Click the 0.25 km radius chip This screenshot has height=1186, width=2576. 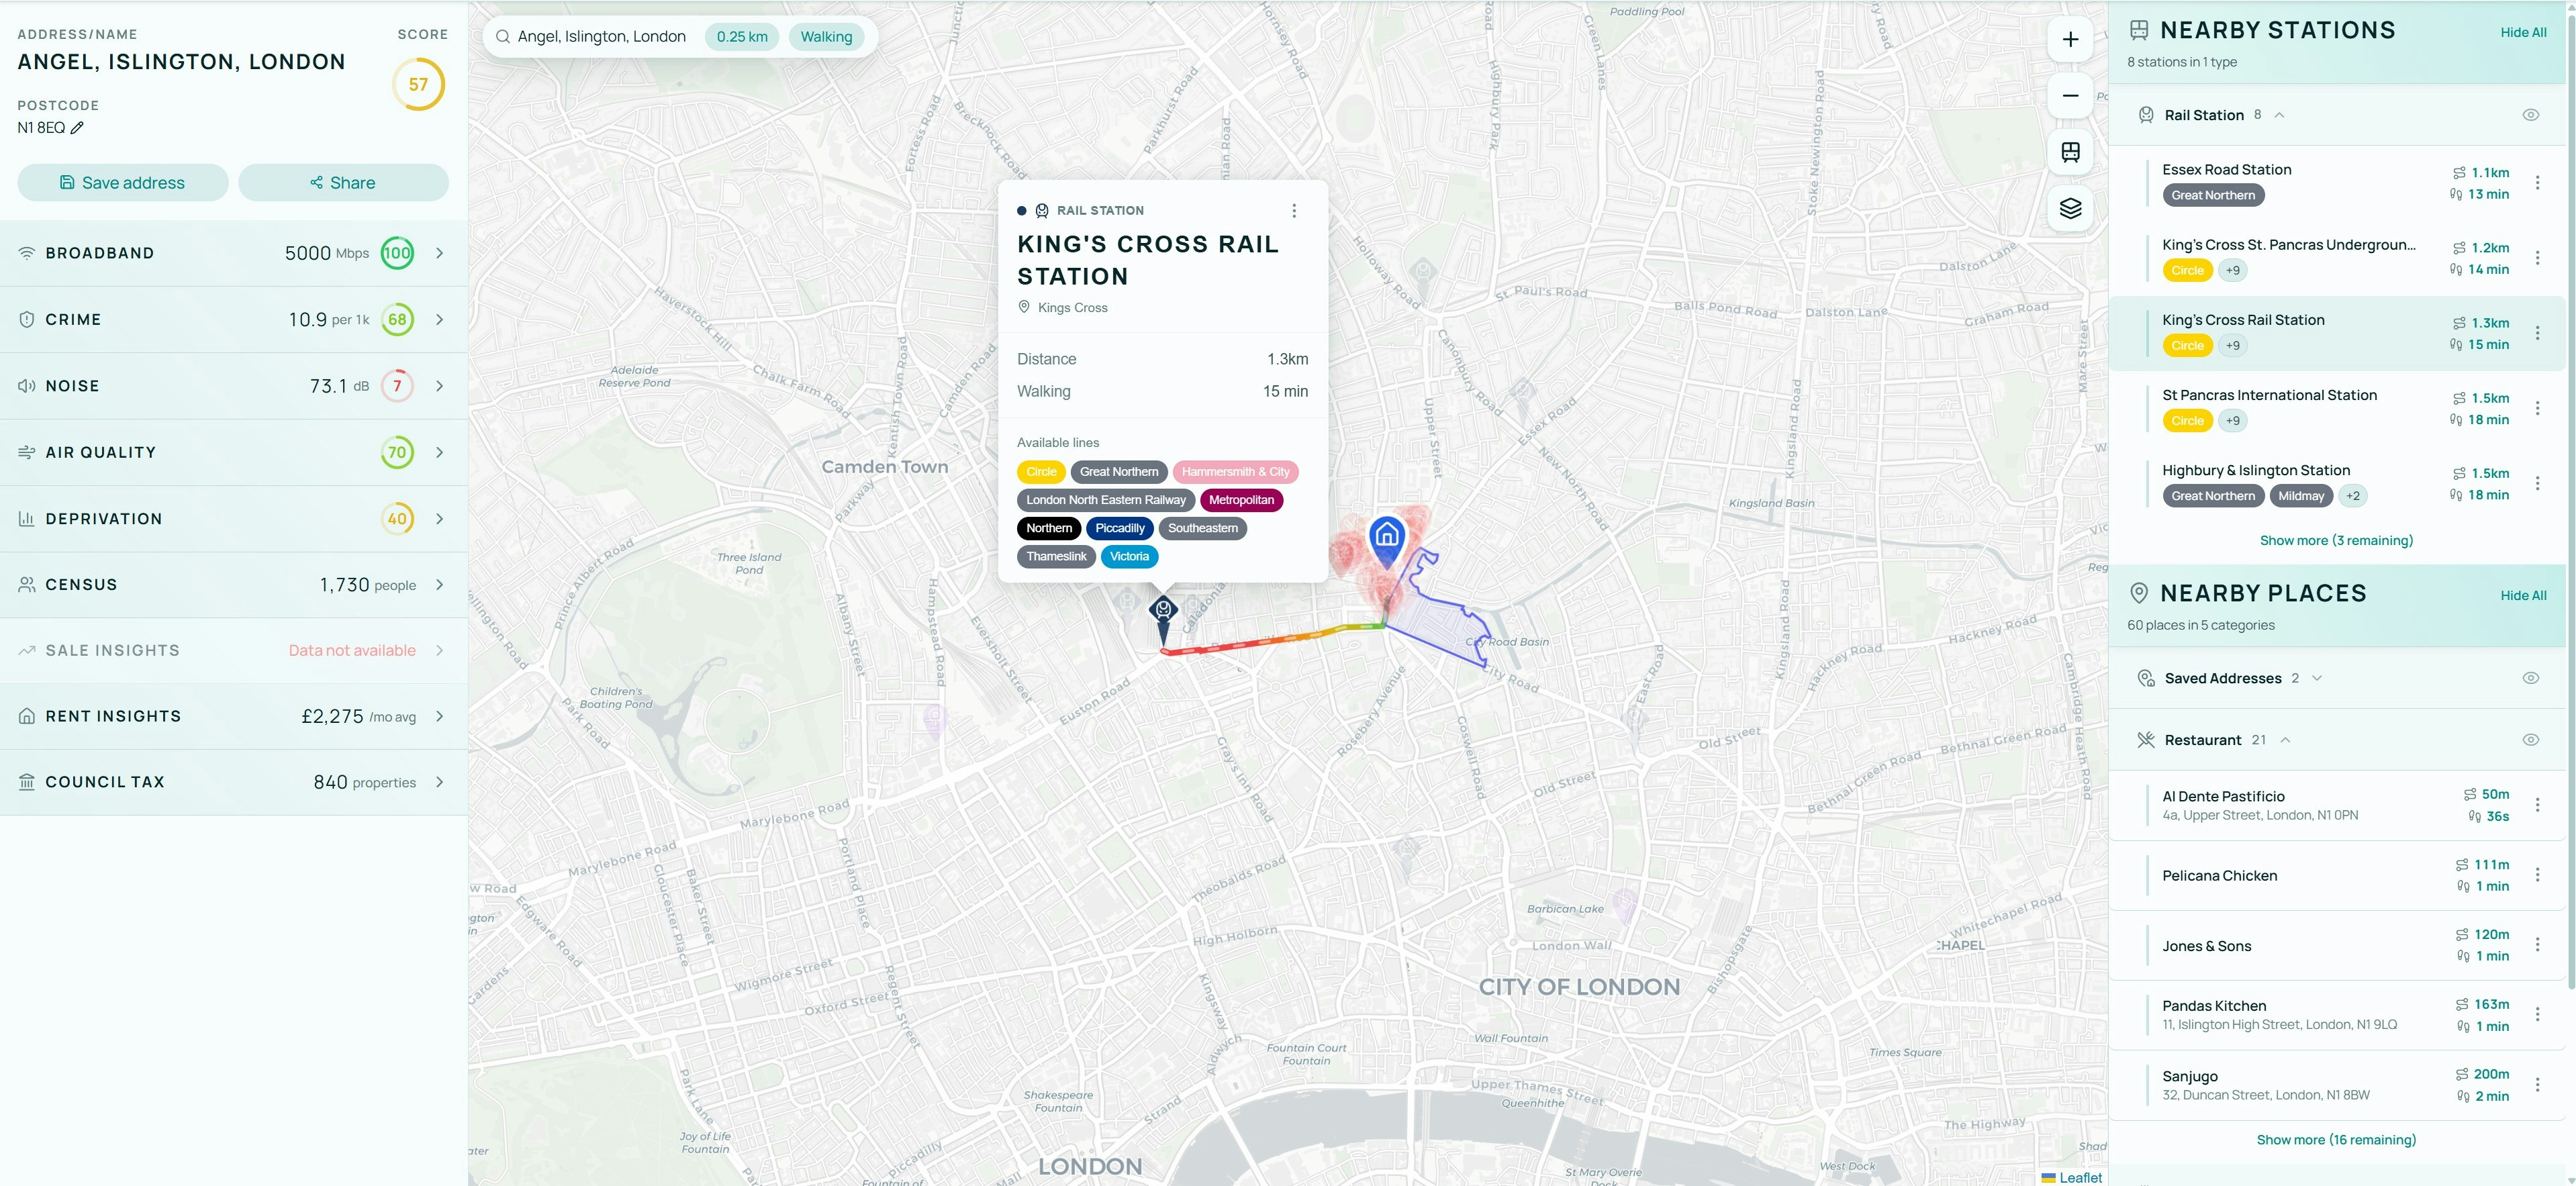pos(742,37)
